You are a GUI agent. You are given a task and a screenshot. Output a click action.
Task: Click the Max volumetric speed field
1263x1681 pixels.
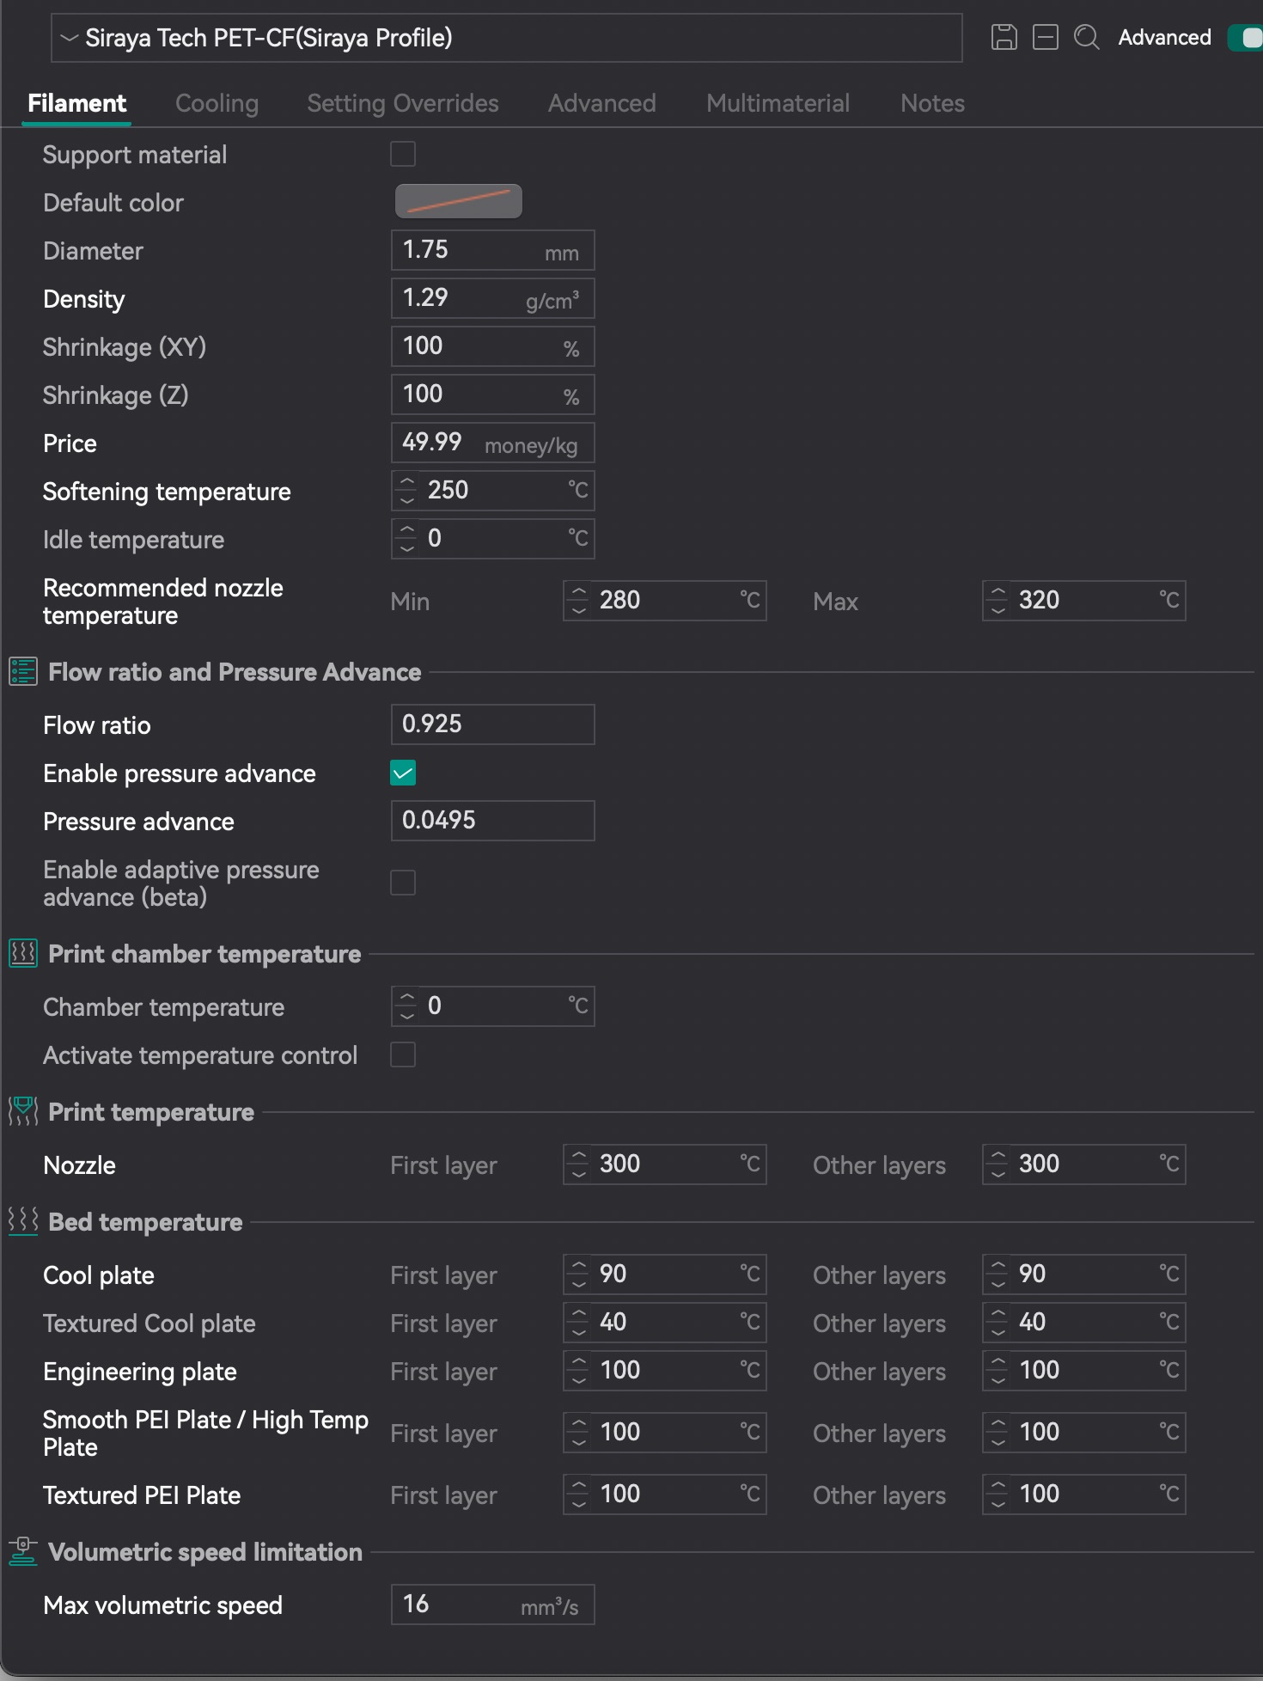click(x=493, y=1605)
